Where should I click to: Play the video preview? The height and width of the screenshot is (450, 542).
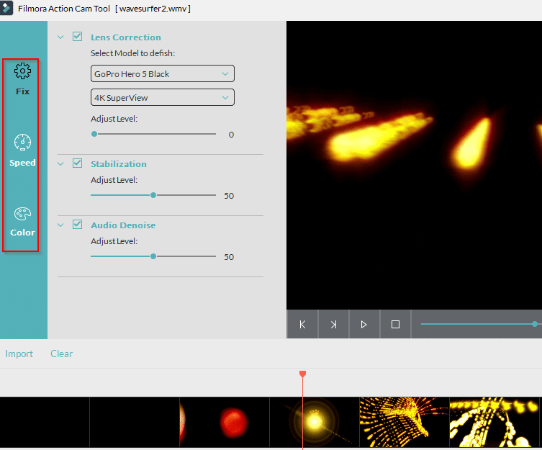click(364, 324)
